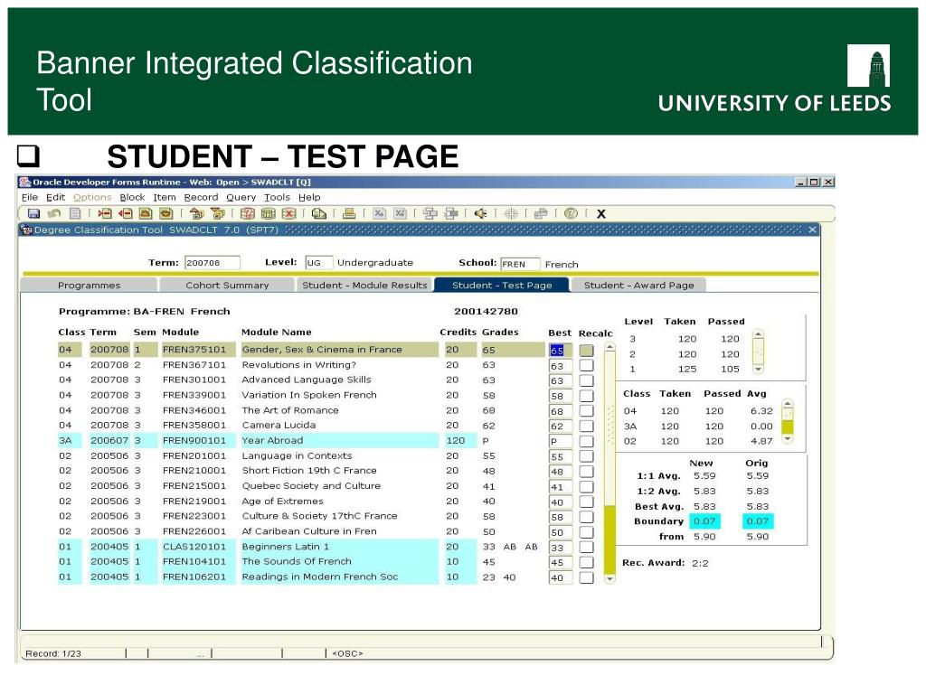
Task: Click the View File toolbar icon
Action: tap(319, 213)
